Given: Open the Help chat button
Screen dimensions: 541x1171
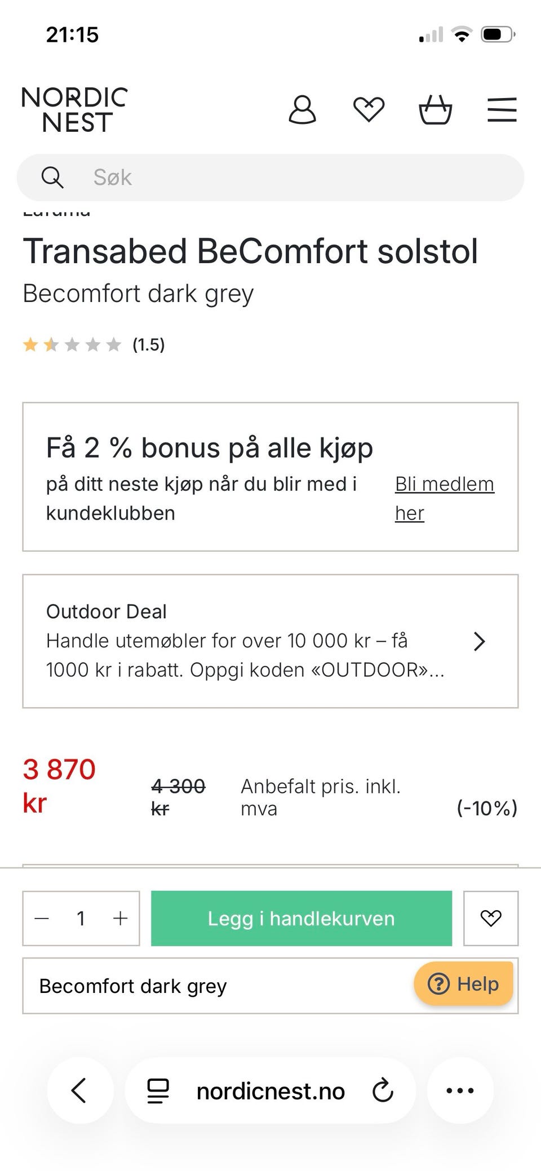Looking at the screenshot, I should click(463, 984).
